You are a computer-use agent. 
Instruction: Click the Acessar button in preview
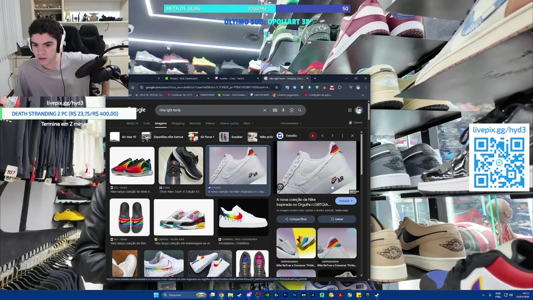346,201
